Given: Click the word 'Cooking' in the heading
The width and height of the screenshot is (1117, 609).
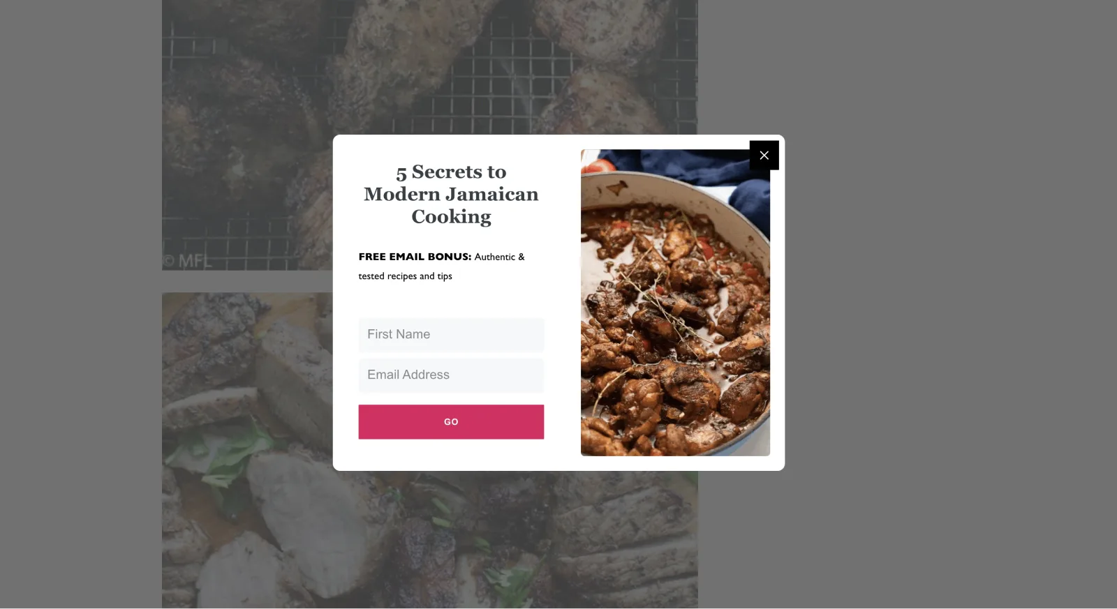Looking at the screenshot, I should point(451,217).
